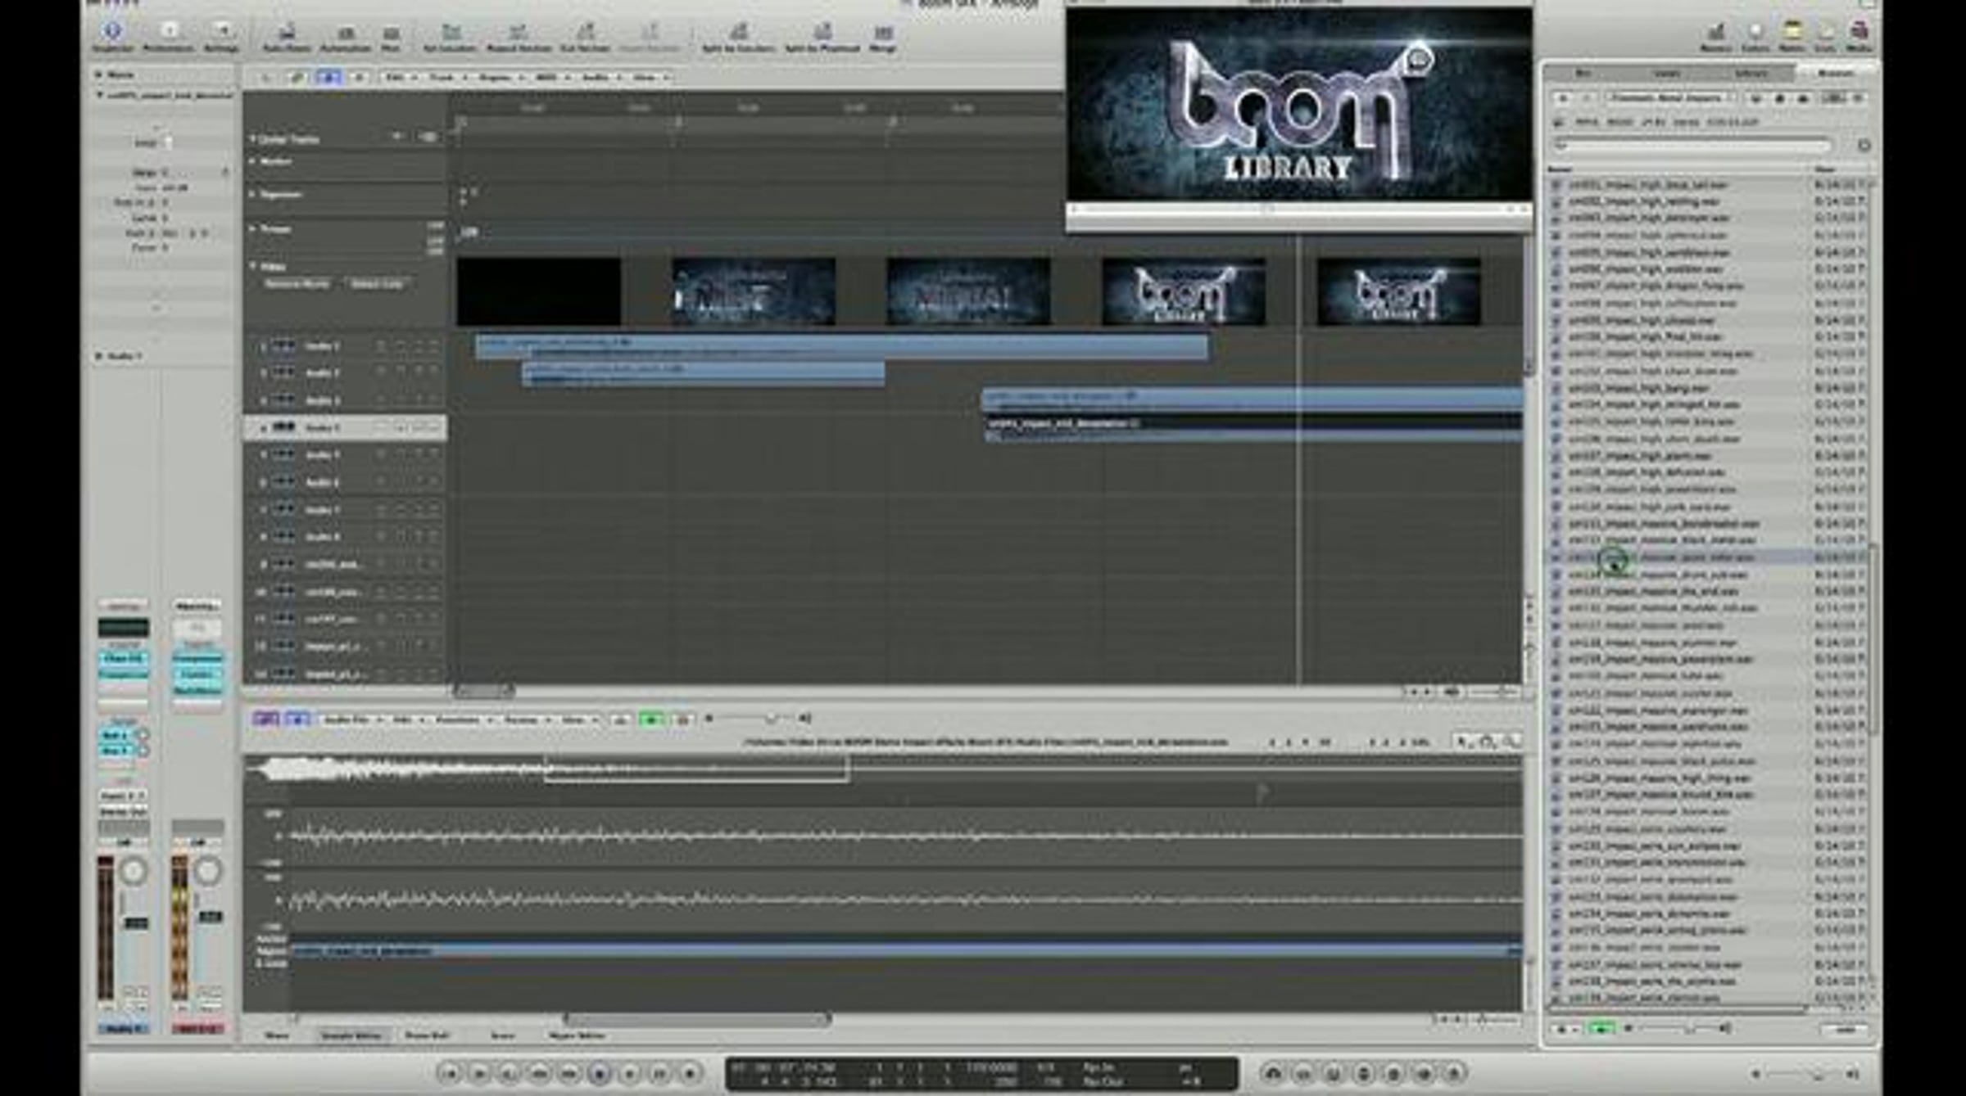Click the Browser search field

[x=1692, y=146]
